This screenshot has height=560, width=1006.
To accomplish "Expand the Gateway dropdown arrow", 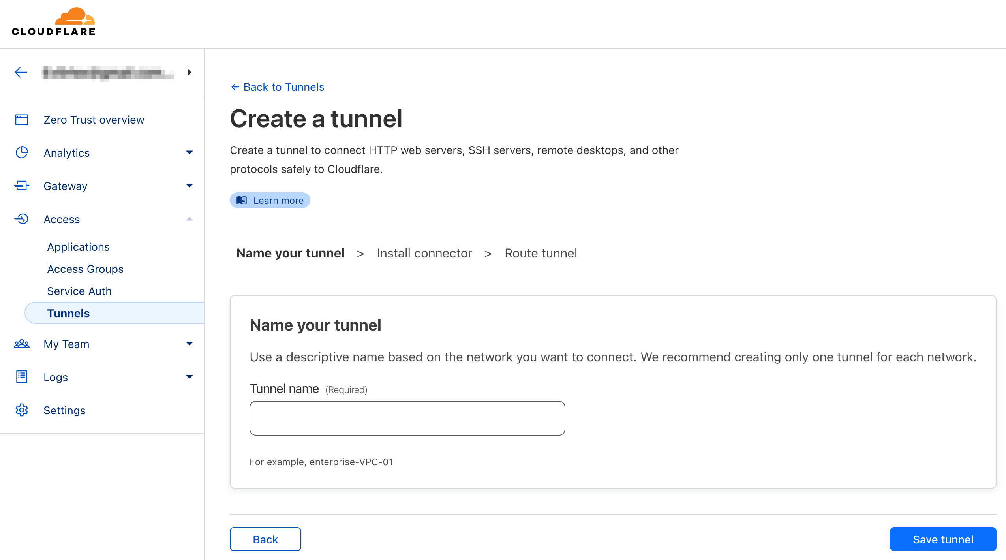I will pyautogui.click(x=190, y=186).
